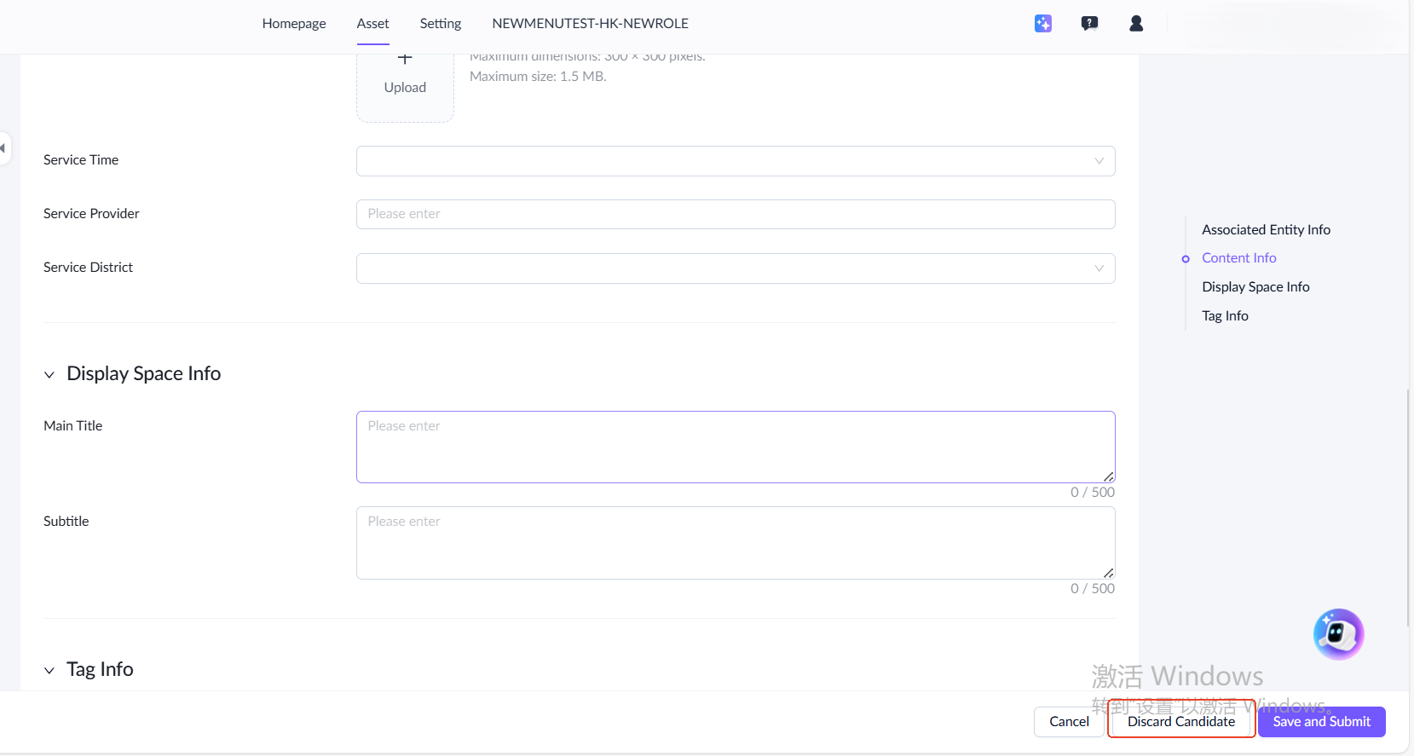The width and height of the screenshot is (1414, 756).
Task: Open the Service Time dropdown
Action: pos(735,161)
